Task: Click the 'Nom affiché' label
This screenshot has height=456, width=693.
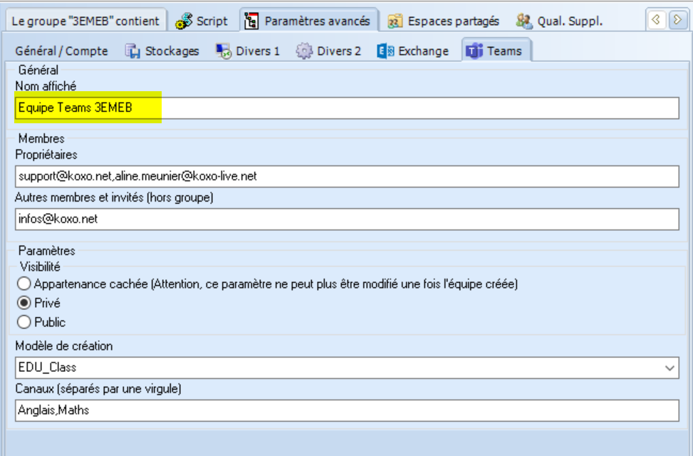Action: click(46, 85)
